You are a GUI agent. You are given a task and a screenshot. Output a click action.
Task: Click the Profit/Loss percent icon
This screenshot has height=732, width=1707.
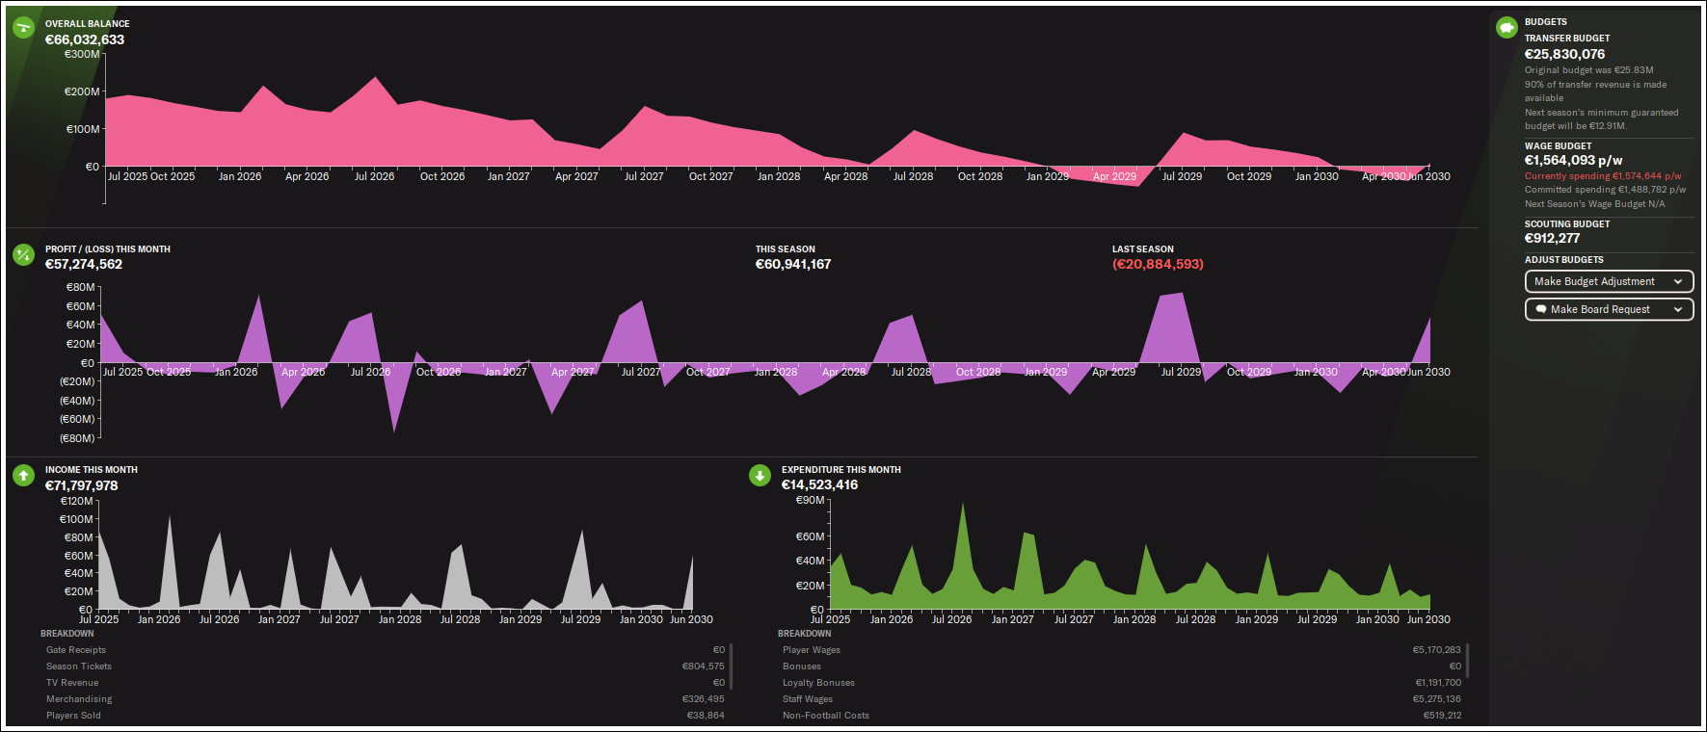click(23, 254)
